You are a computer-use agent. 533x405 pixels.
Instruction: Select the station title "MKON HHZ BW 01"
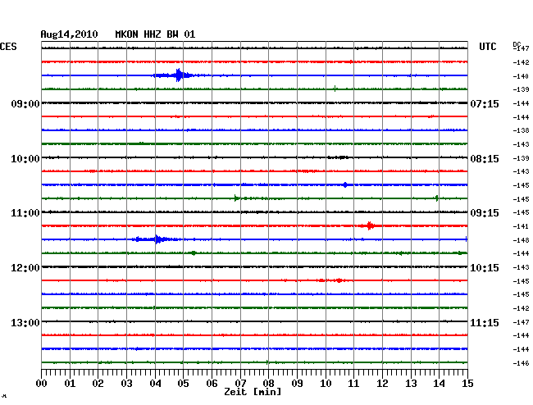coord(155,34)
